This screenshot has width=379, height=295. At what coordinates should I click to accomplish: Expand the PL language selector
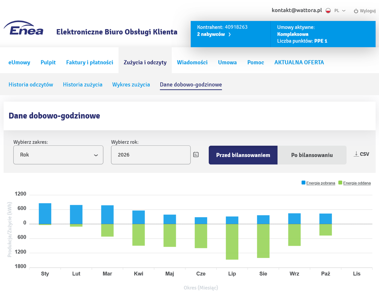point(340,10)
